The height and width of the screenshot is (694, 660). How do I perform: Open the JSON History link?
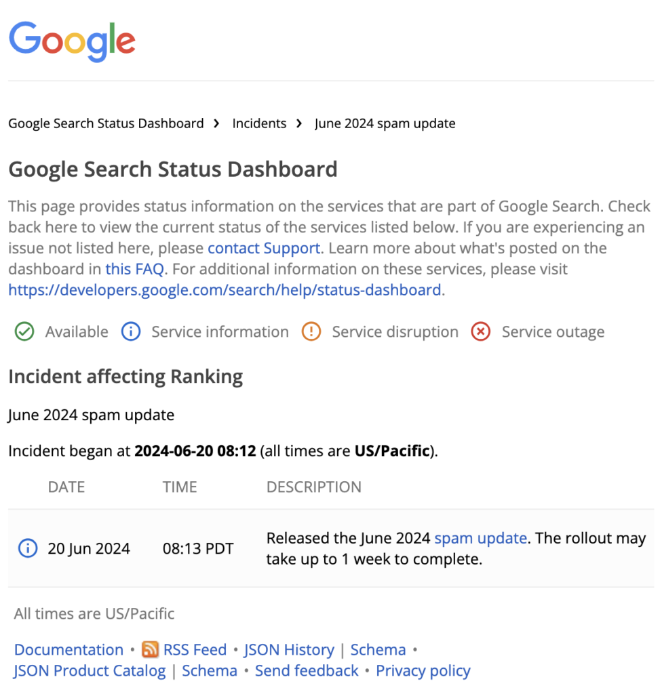coord(289,649)
